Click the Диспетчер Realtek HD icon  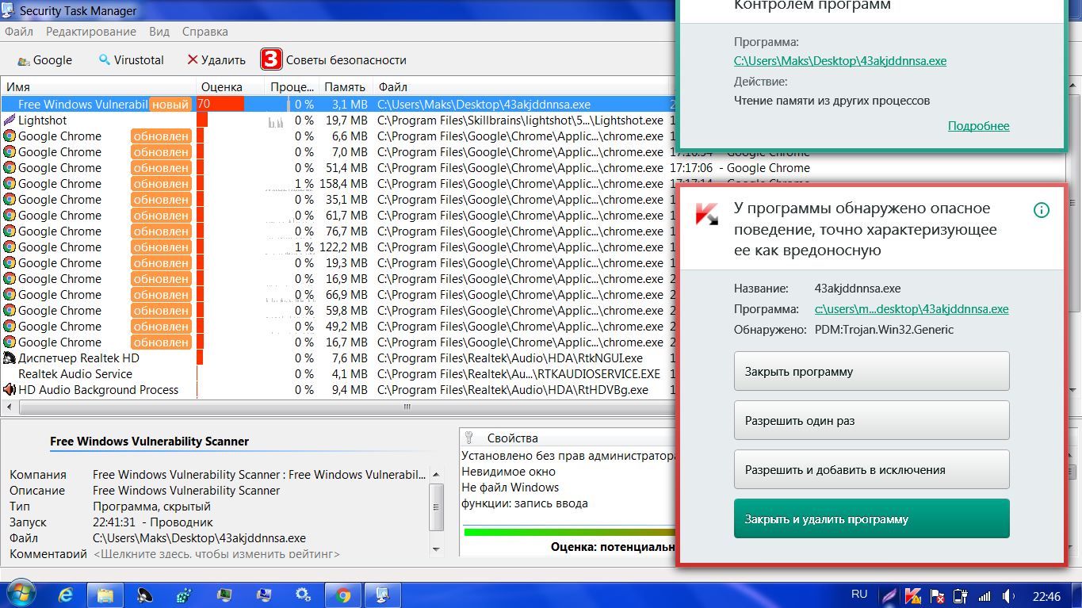[10, 358]
